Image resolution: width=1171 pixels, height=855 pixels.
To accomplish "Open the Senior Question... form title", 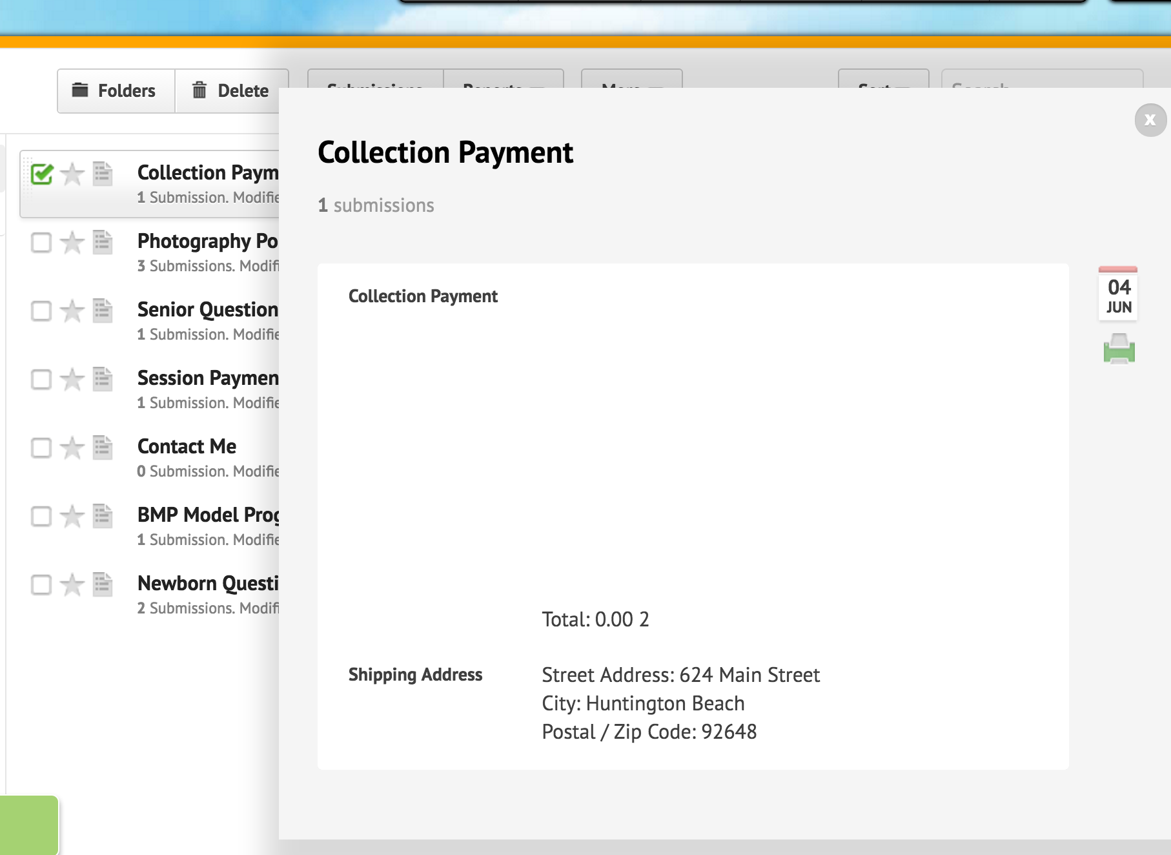I will pyautogui.click(x=208, y=309).
